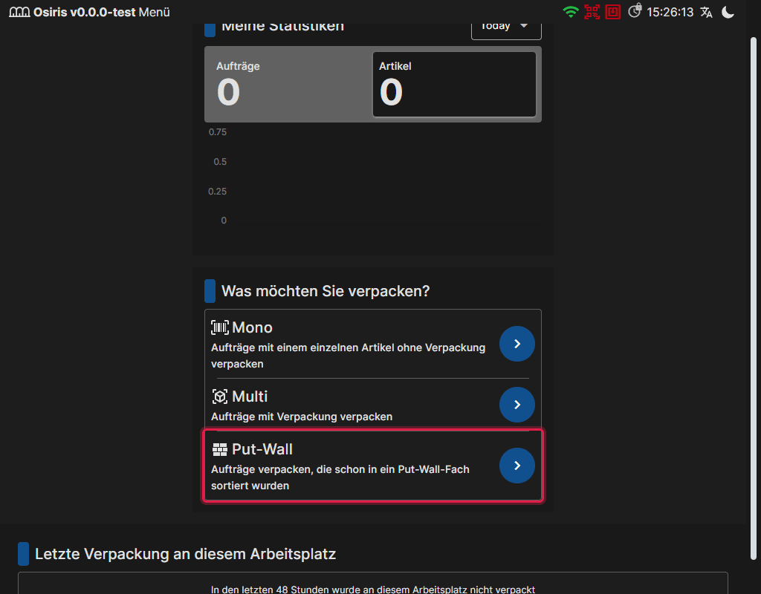761x594 pixels.
Task: Click the time display 15:26:13
Action: click(x=670, y=12)
